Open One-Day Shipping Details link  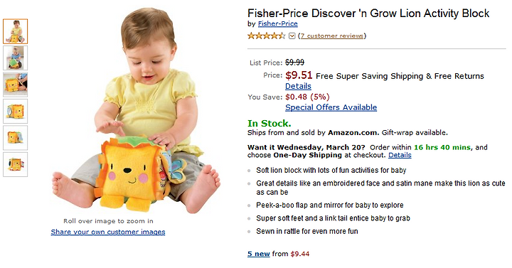click(400, 155)
